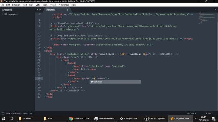Click the Rojo text on line 23

tap(83, 69)
